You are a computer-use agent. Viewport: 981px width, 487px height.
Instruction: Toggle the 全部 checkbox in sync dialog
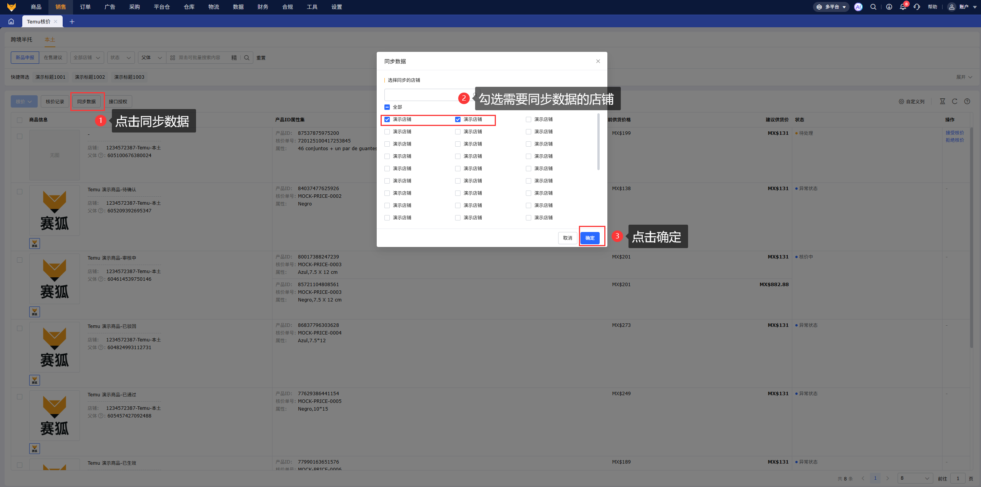click(387, 107)
